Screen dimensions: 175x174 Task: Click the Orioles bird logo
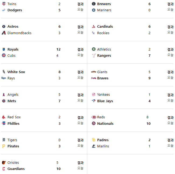[x=4, y=162]
